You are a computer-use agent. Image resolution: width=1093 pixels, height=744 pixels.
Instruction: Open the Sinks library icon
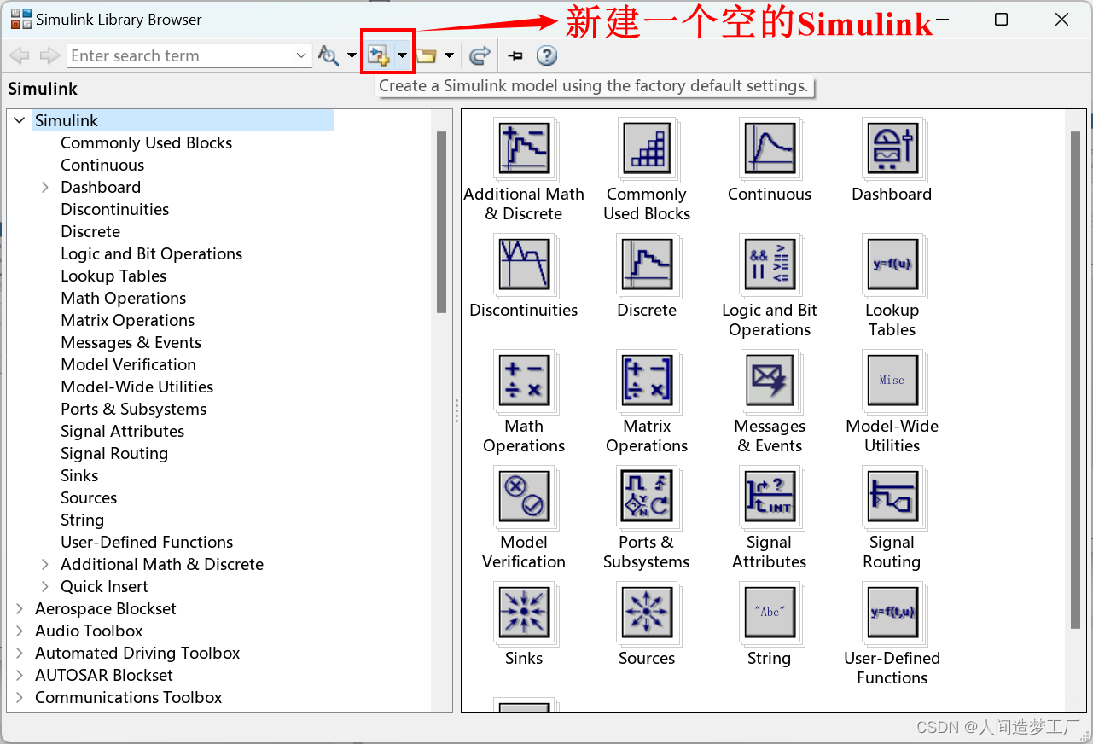pyautogui.click(x=524, y=613)
